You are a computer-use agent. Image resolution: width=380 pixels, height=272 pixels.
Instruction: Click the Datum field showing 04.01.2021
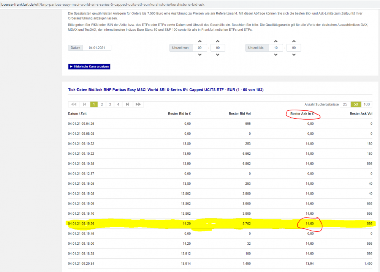[97, 48]
